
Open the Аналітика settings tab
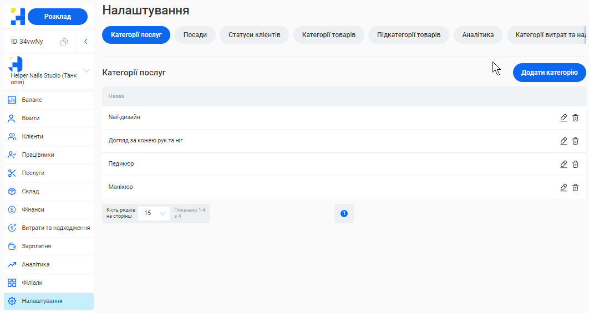pos(478,35)
